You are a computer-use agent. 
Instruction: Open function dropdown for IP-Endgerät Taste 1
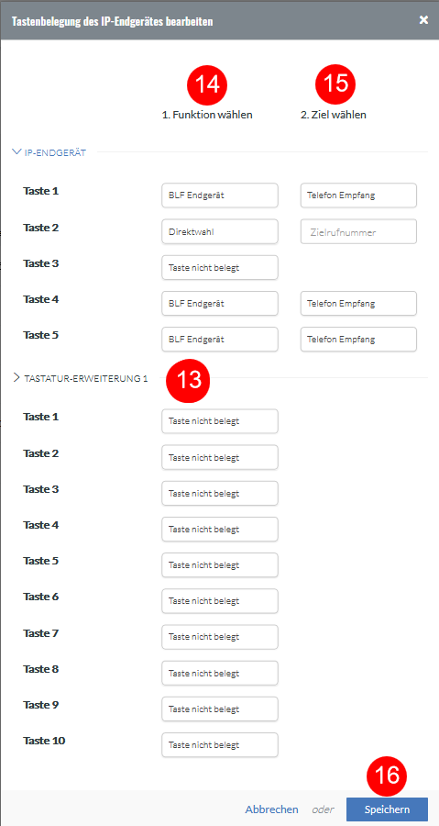tap(220, 195)
